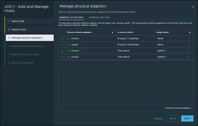Click the vmnic3 network adapter icon
The image size is (198, 126).
(68, 57)
